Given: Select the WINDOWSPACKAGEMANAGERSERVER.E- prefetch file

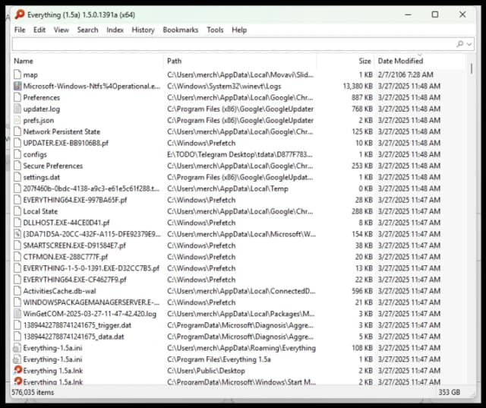Looking at the screenshot, I should coord(91,302).
